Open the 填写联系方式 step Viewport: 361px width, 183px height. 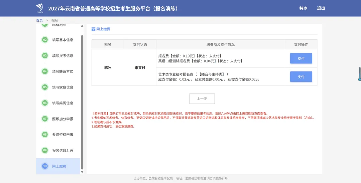(x=63, y=71)
